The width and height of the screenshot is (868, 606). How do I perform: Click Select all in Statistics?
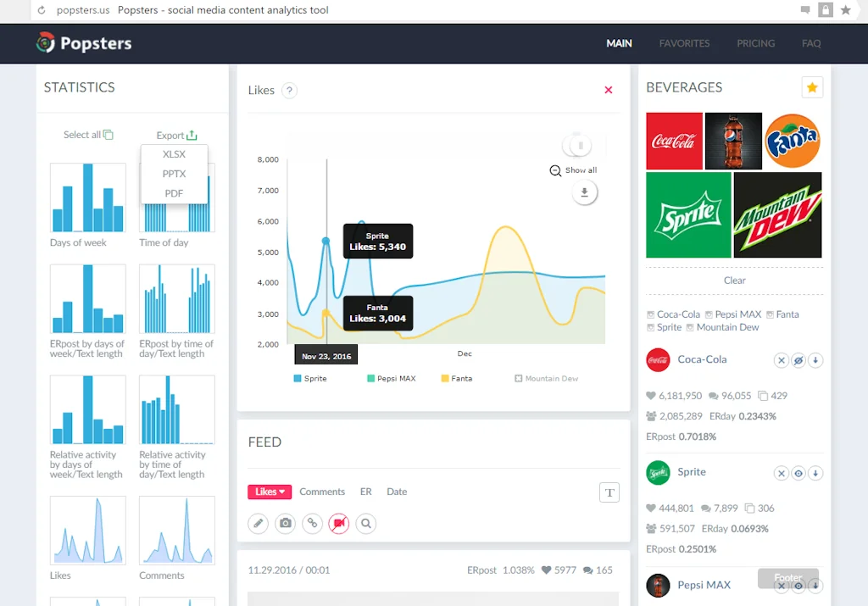[x=87, y=135]
